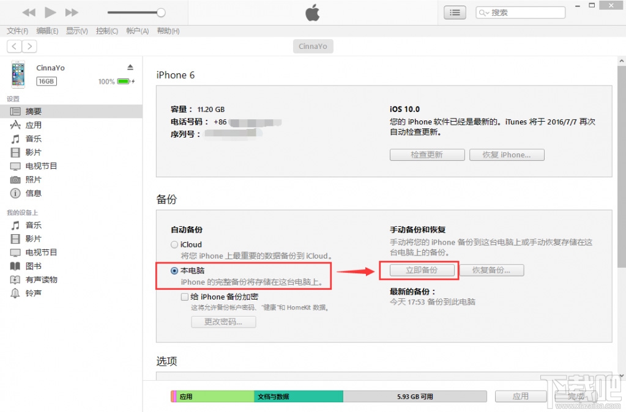Open the 显示(V) menu
Viewport: 626px width, 412px height.
point(76,31)
